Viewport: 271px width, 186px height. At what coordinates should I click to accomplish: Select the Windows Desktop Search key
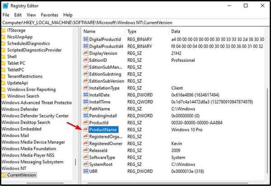(26, 122)
